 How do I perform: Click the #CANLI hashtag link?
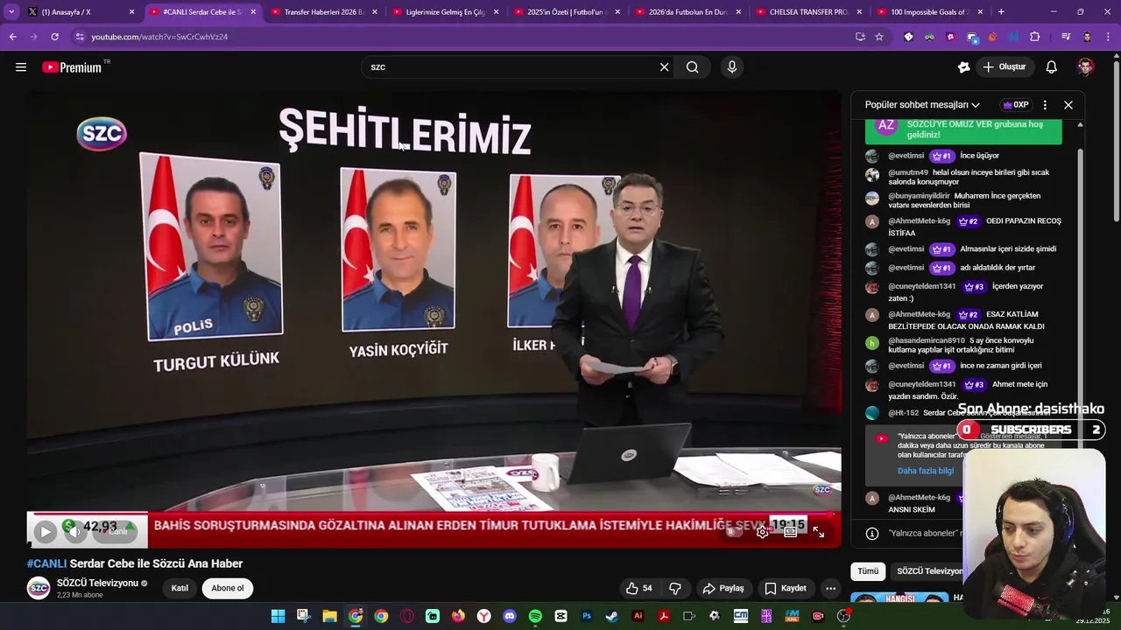pyautogui.click(x=46, y=563)
